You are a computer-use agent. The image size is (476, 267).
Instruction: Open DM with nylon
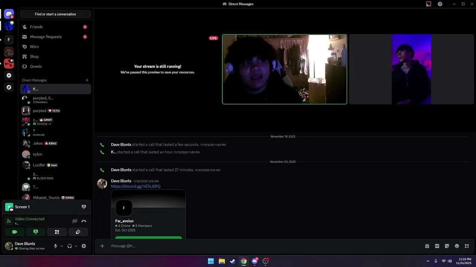click(55, 154)
